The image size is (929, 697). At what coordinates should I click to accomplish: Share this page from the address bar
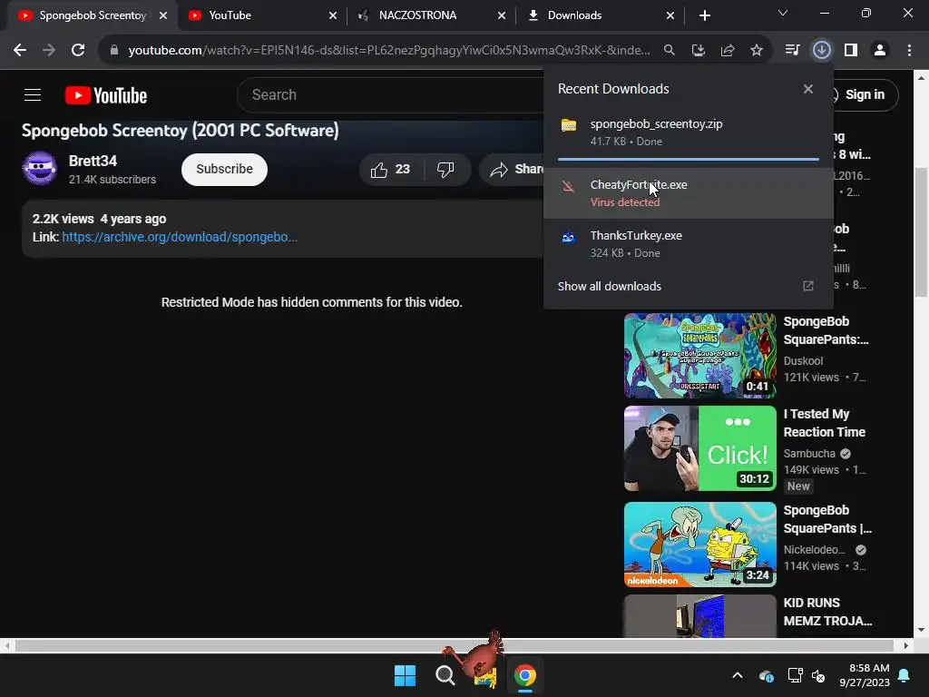[x=727, y=51]
